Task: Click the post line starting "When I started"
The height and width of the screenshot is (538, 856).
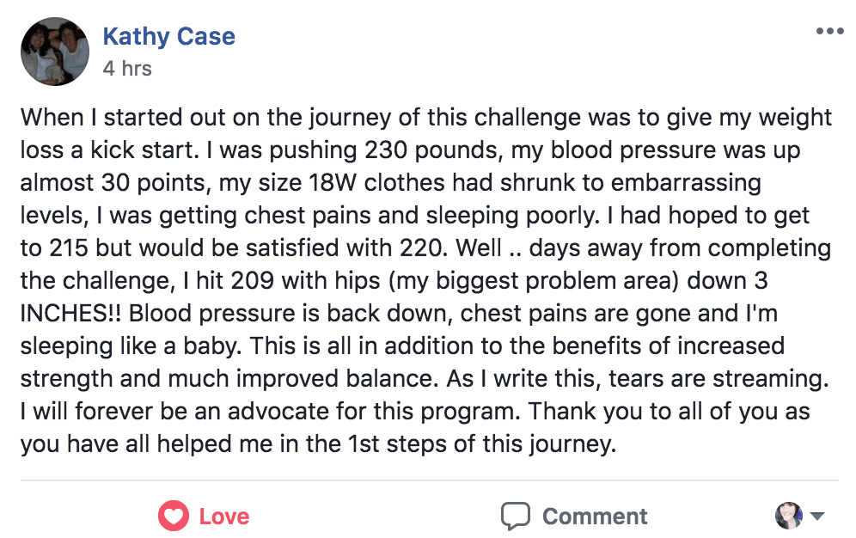Action: [x=425, y=119]
